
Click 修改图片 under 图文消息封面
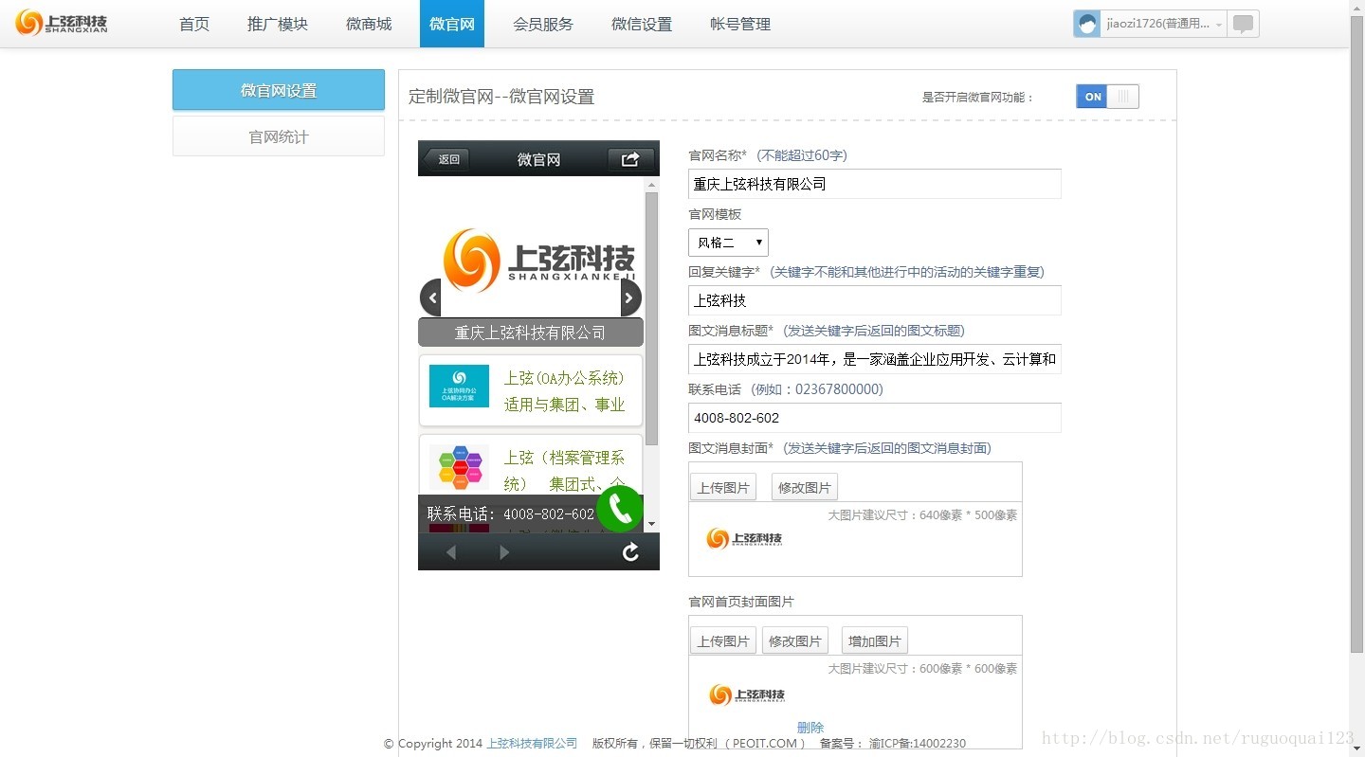tap(805, 487)
